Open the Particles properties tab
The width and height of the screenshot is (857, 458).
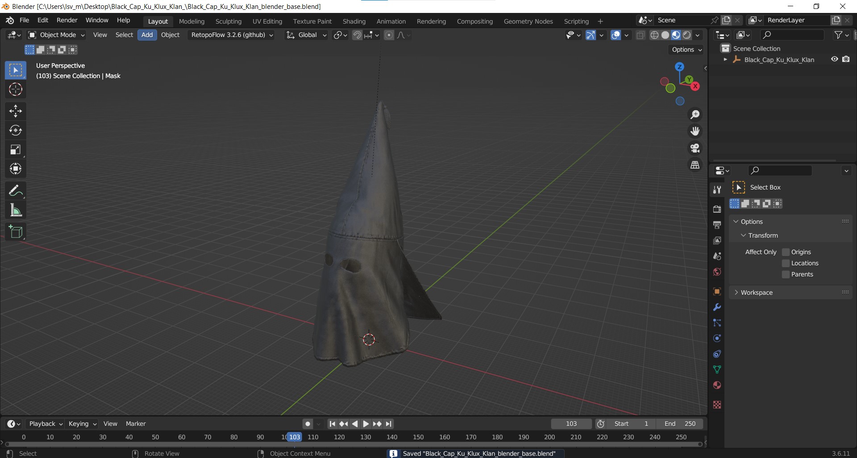(717, 323)
